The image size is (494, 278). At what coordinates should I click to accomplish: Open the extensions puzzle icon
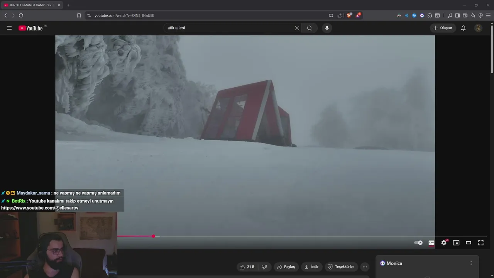pyautogui.click(x=430, y=15)
